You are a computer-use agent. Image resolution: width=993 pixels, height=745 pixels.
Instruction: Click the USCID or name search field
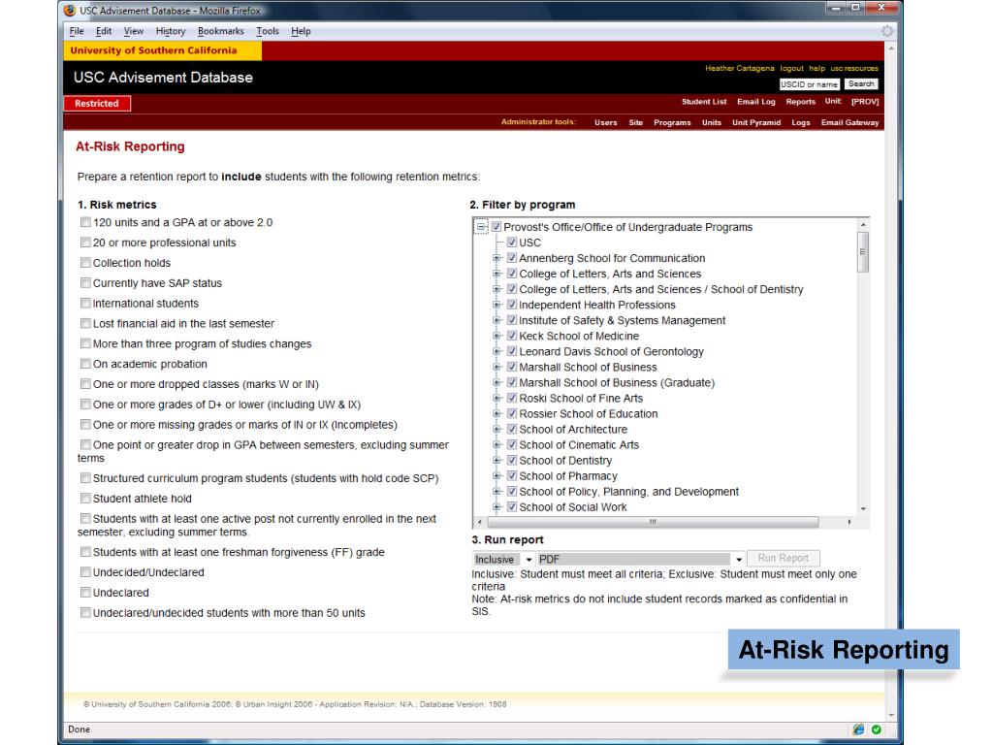[810, 84]
